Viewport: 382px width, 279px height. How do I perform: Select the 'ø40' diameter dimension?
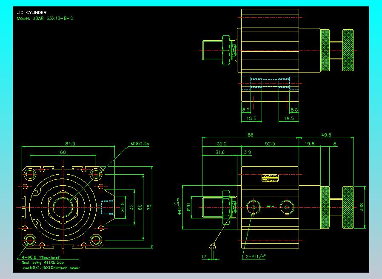coord(180,210)
